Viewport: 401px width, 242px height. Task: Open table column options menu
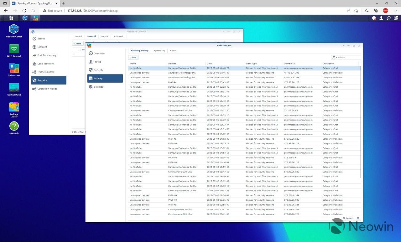point(360,64)
